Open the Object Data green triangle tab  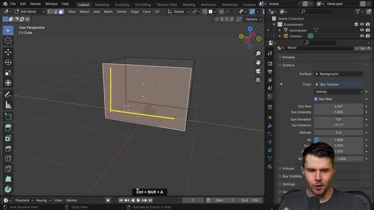(x=270, y=158)
